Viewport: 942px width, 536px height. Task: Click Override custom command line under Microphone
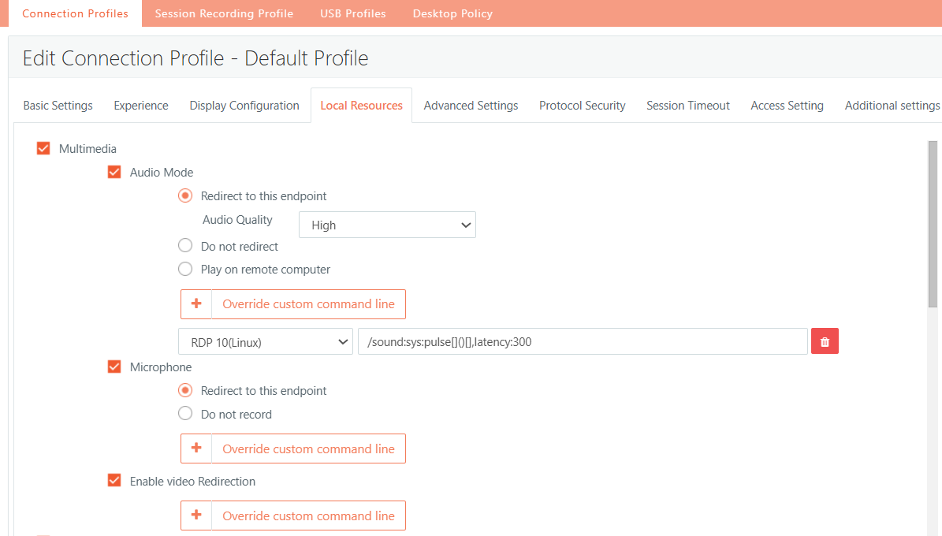point(308,449)
